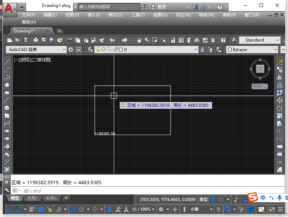Click the Erase tool icon
This screenshot has width=288, height=217.
tap(280, 62)
